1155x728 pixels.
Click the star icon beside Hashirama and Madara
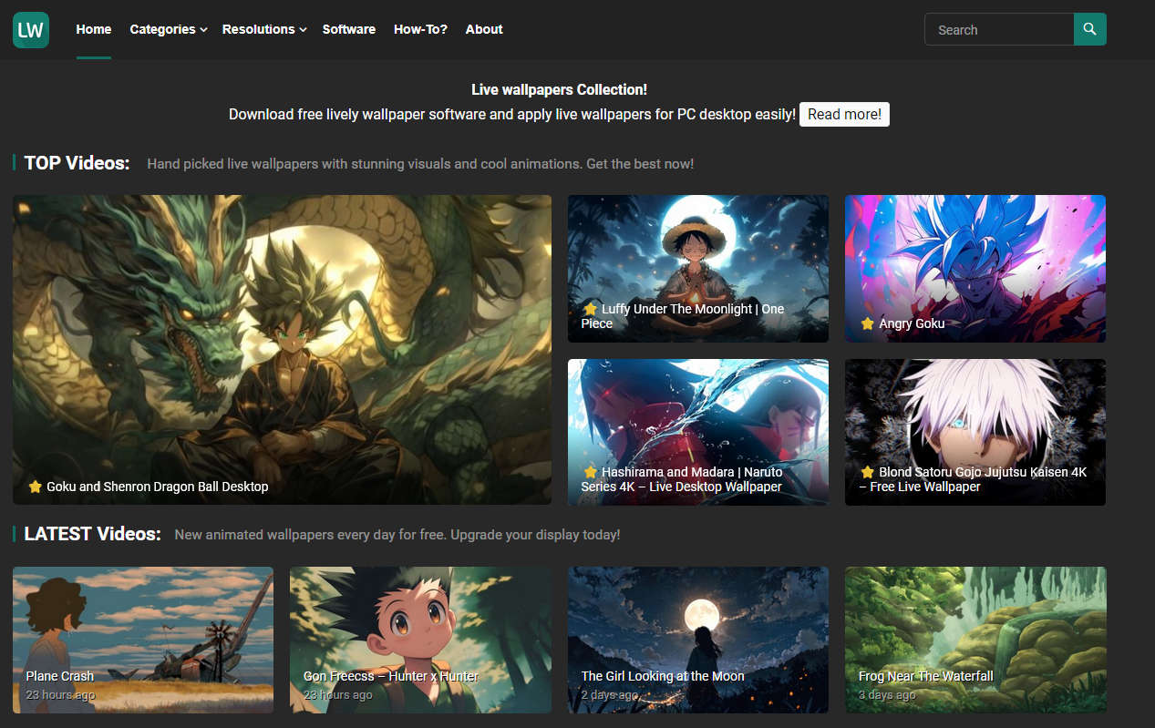[x=590, y=472]
